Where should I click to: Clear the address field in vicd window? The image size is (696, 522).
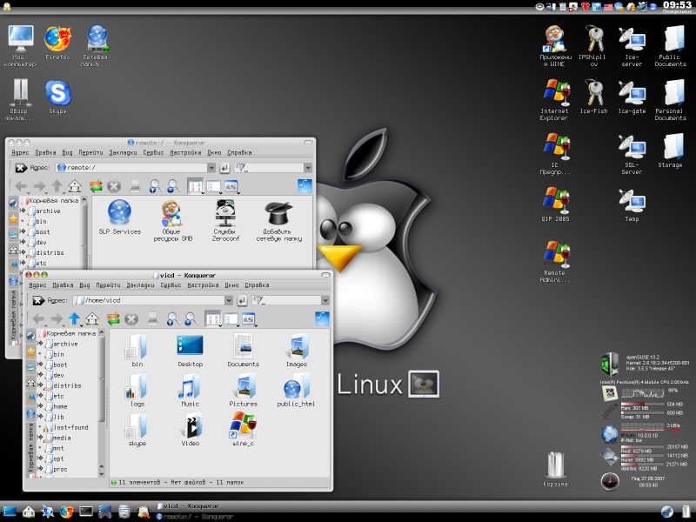[38, 300]
